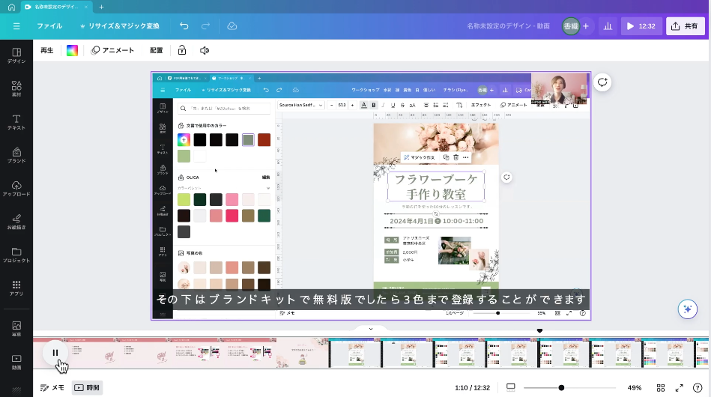Redo the last action
Image resolution: width=711 pixels, height=397 pixels.
point(205,26)
